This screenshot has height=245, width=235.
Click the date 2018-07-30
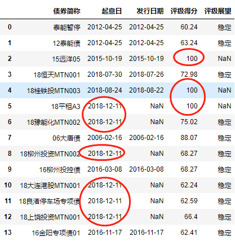tap(105, 75)
